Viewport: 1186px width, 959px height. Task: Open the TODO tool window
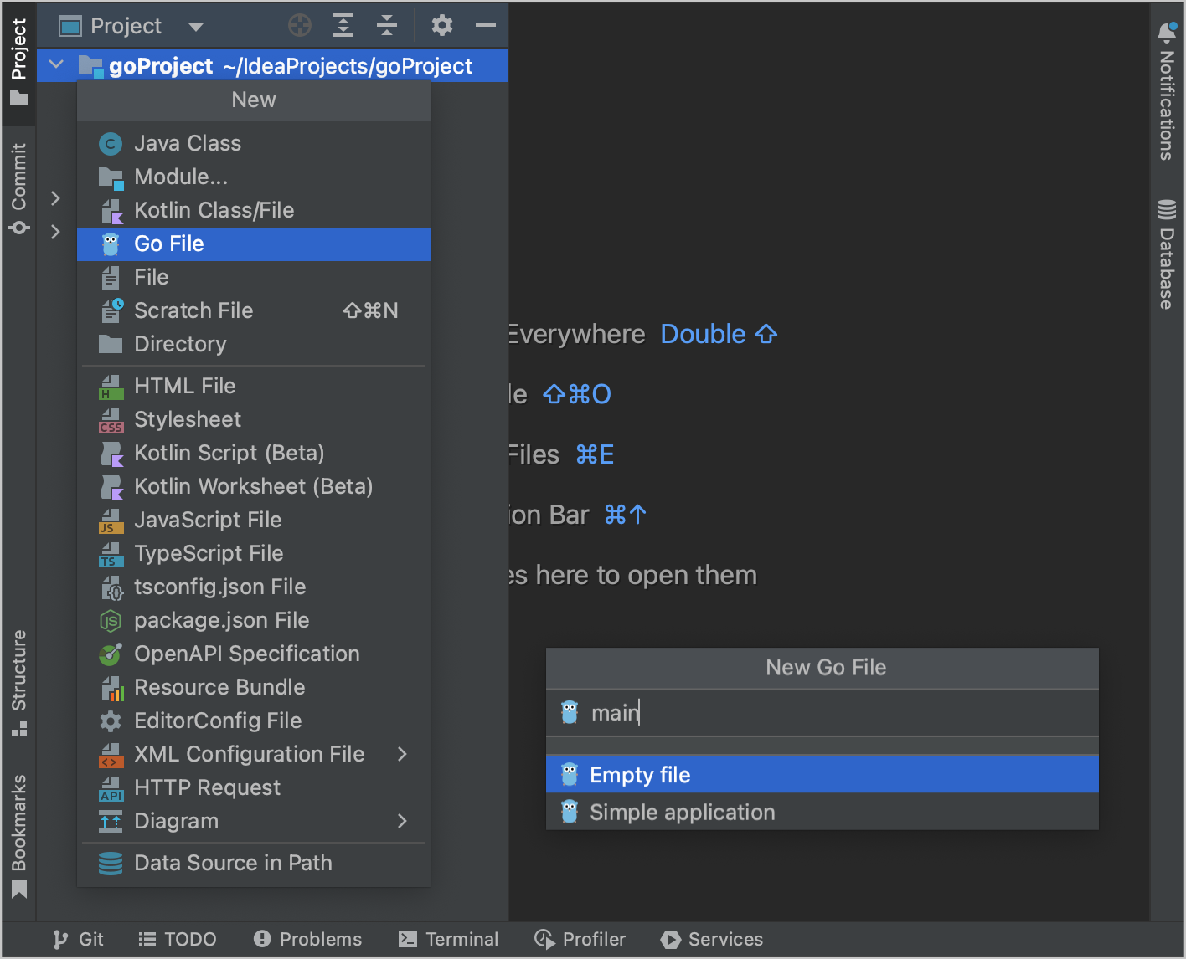pos(178,939)
